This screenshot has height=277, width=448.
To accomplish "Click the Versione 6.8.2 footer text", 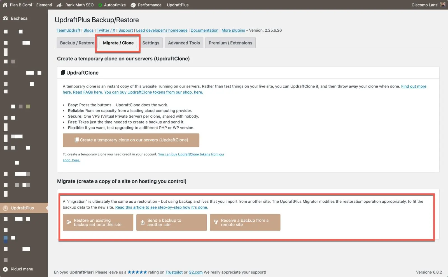I will tap(429, 272).
